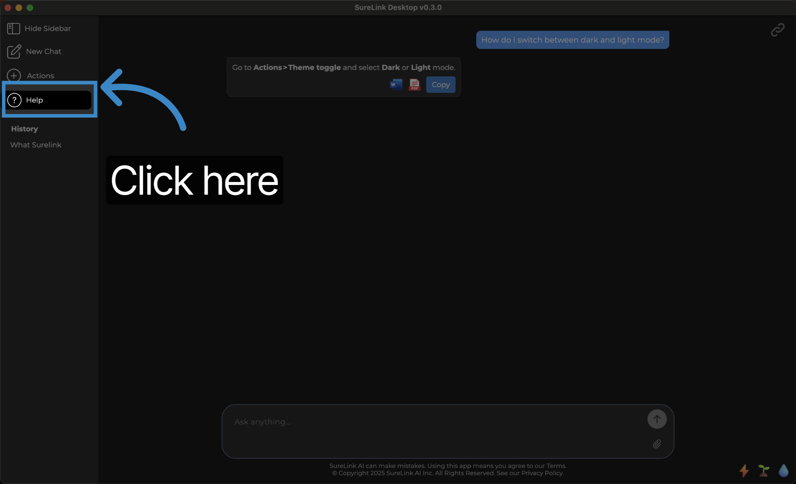
Task: Click the Hide Sidebar panel icon
Action: pos(14,29)
